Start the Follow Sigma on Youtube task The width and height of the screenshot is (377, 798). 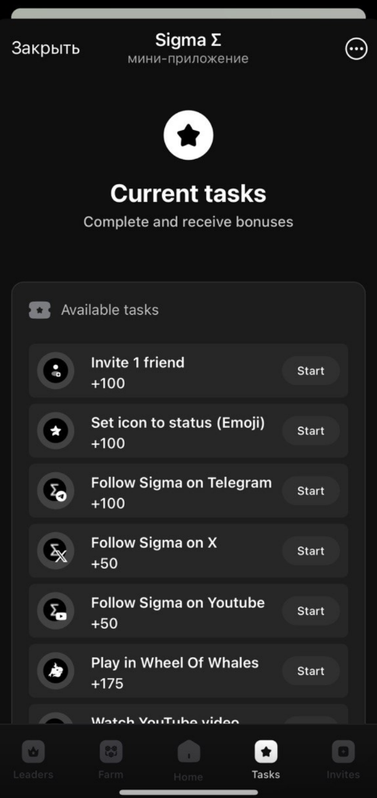[x=311, y=611]
